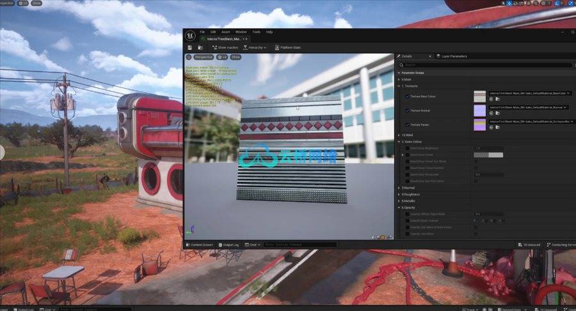Click the BaseColour Detail colour swatch
The height and width of the screenshot is (311, 576).
click(x=488, y=155)
